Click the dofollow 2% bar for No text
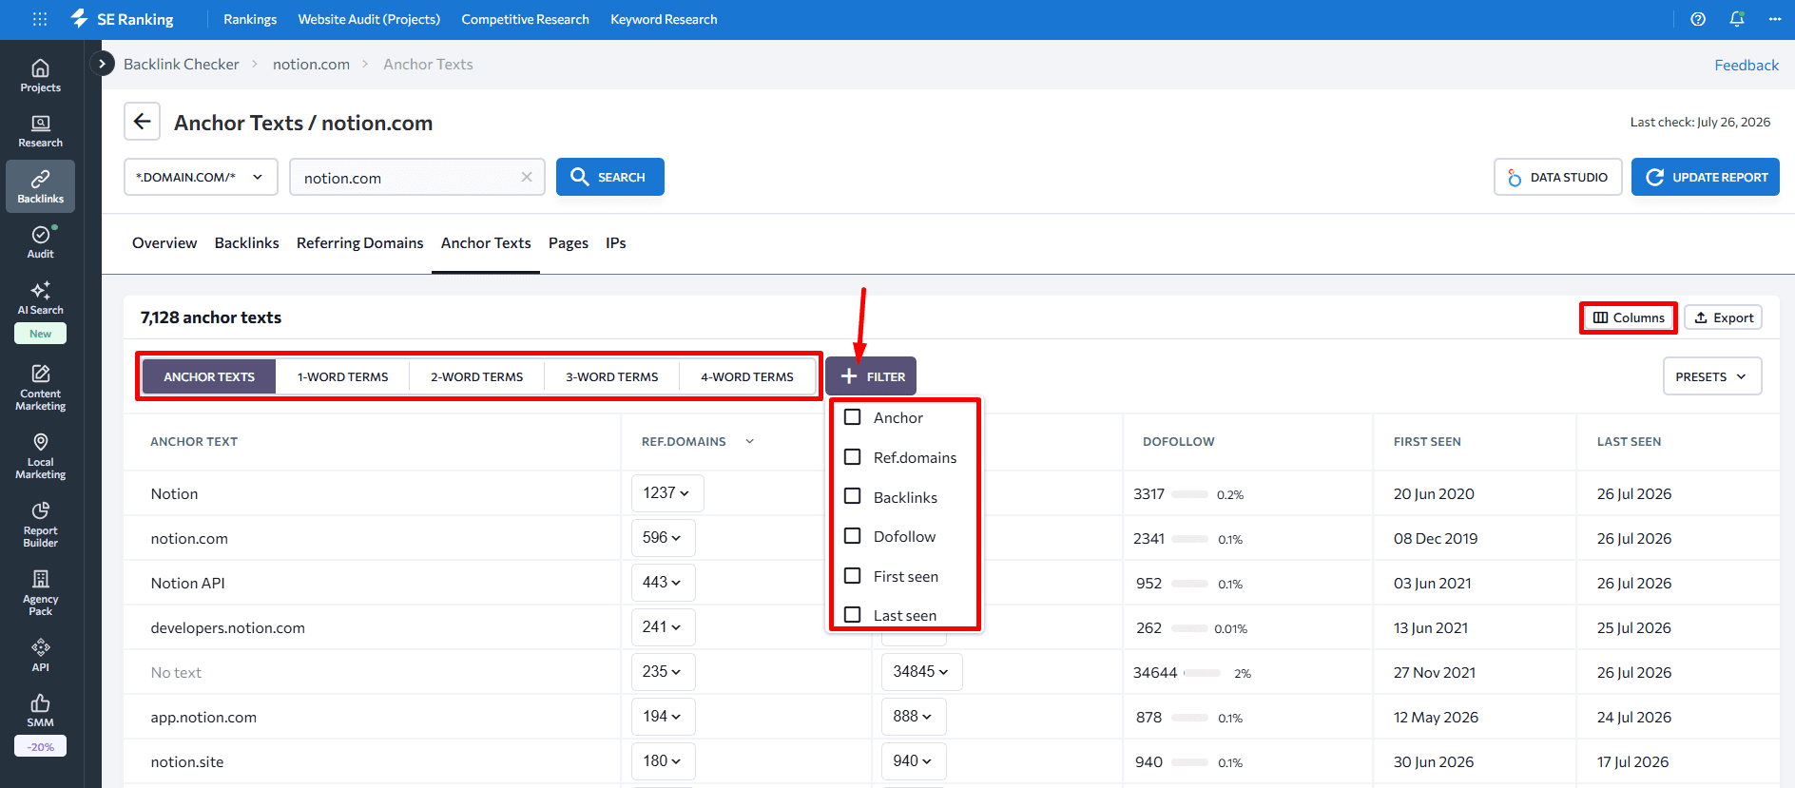This screenshot has height=788, width=1795. [x=1202, y=673]
